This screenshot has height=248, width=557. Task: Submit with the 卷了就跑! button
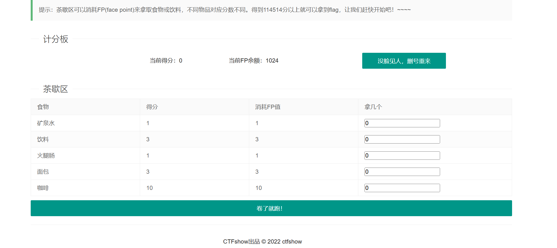click(271, 208)
